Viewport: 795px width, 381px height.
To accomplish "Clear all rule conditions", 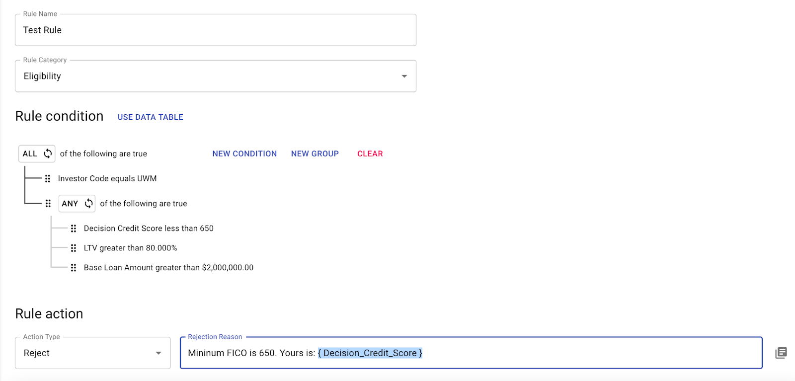I will (370, 154).
